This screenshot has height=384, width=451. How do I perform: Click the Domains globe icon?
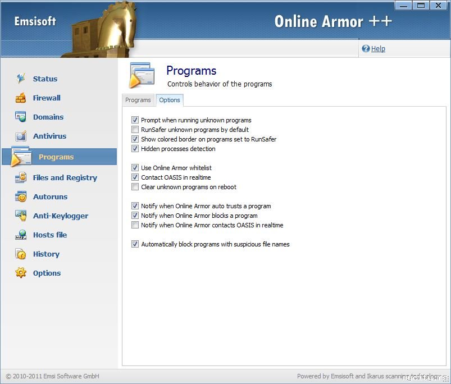point(21,117)
